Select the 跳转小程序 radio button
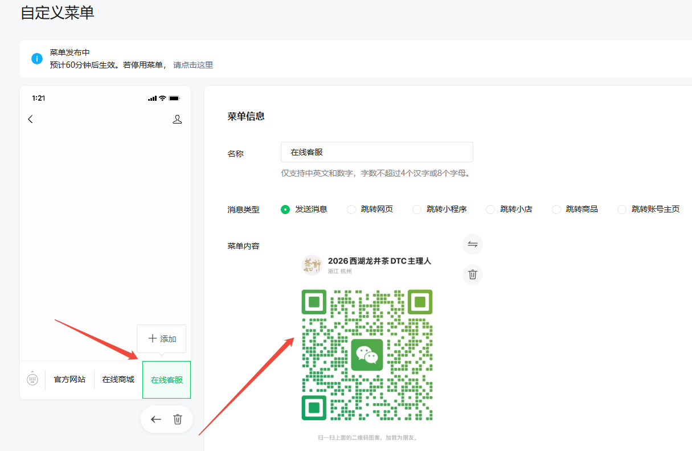This screenshot has width=692, height=451. (417, 210)
